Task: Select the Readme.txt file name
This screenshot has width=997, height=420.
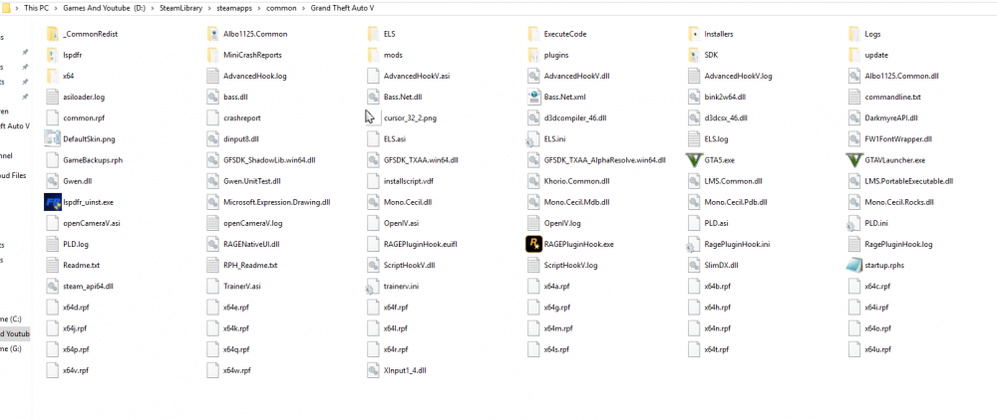Action: (x=82, y=265)
